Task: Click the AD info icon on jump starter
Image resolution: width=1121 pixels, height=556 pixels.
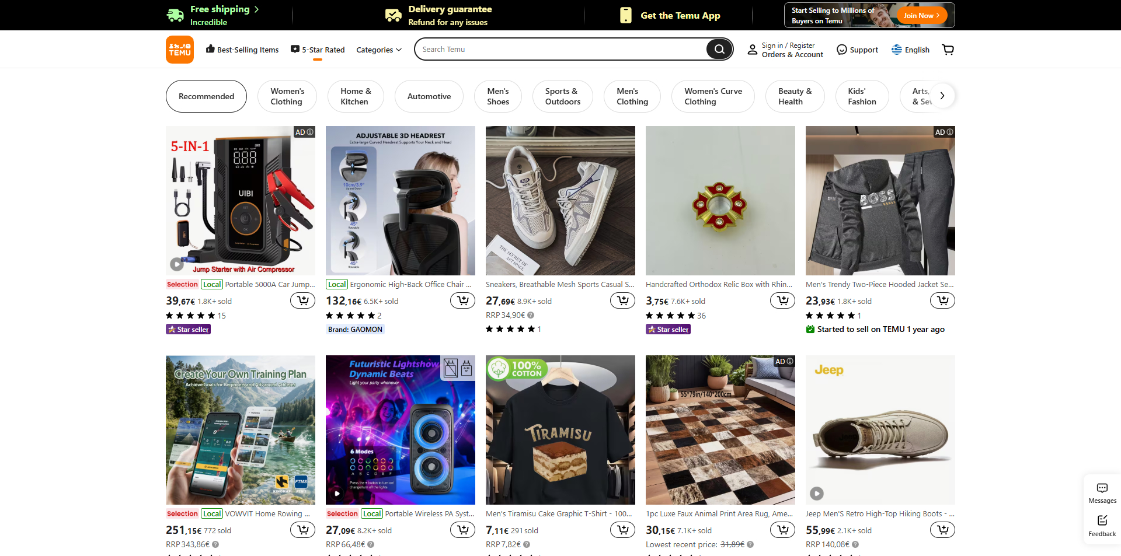Action: [310, 132]
